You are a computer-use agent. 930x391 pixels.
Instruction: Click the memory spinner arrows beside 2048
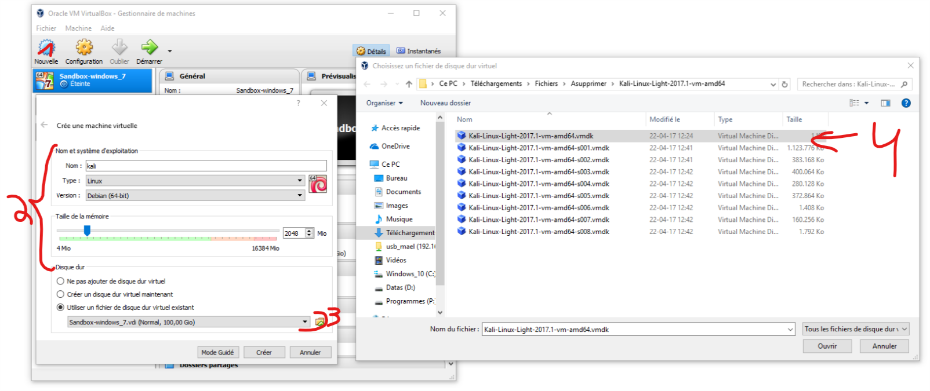tap(310, 233)
